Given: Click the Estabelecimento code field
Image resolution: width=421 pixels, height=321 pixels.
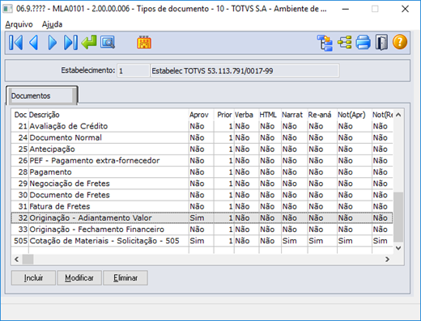Looking at the screenshot, I should (x=134, y=70).
